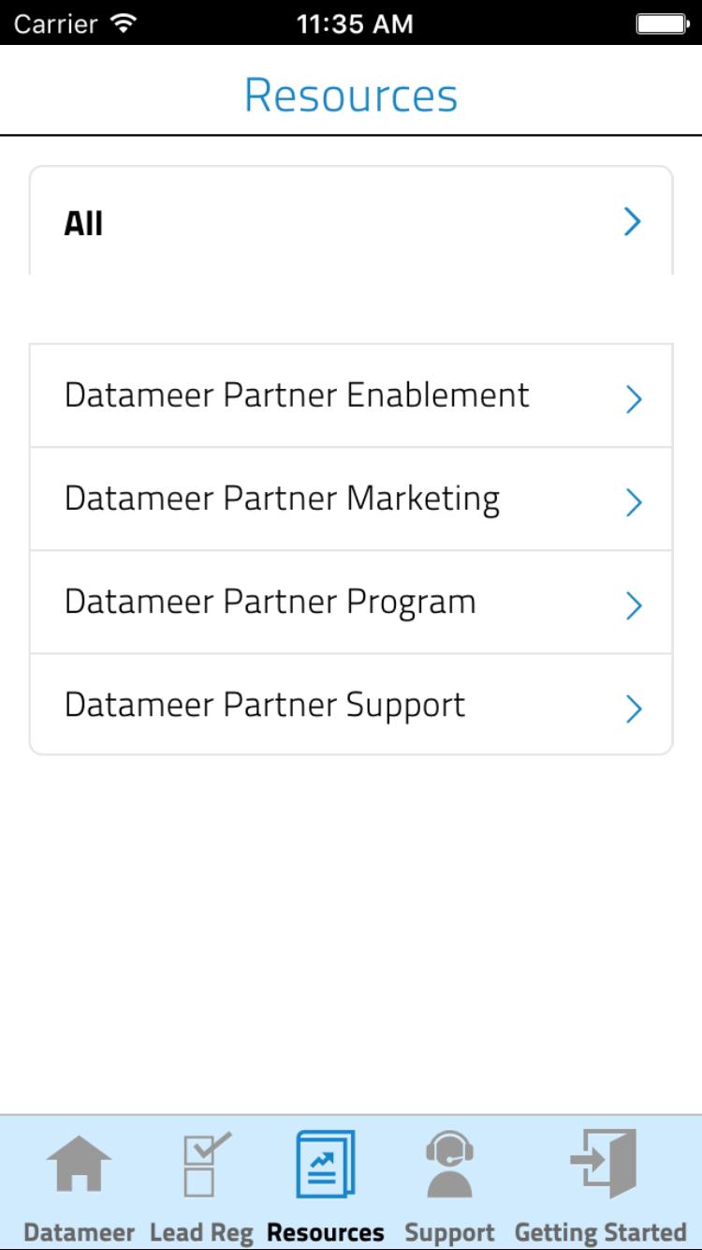Expand the Datameer Partner Enablement chevron
The height and width of the screenshot is (1250, 702).
click(x=634, y=400)
